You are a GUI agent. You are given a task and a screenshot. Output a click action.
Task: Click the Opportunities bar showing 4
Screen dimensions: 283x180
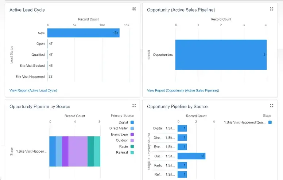(221, 55)
